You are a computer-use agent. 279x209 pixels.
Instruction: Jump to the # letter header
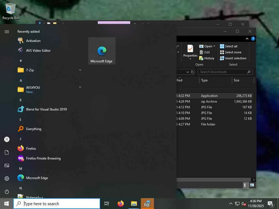tap(21, 61)
